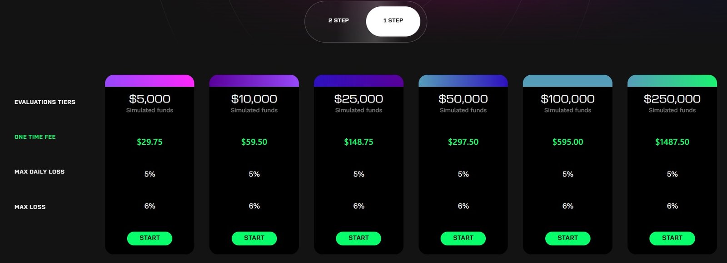Viewport: 727px width, 263px height.
Task: Click the $1487.50 fee amount
Action: click(672, 142)
